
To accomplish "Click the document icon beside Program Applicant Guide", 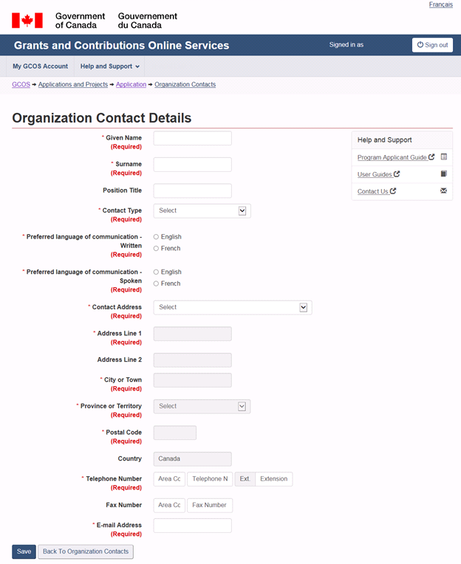I will click(443, 157).
